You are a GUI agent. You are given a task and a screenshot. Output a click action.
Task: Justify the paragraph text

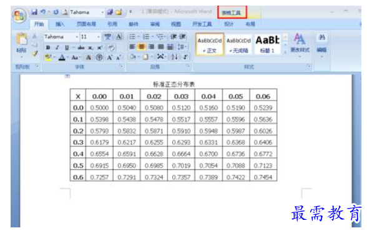(x=161, y=47)
